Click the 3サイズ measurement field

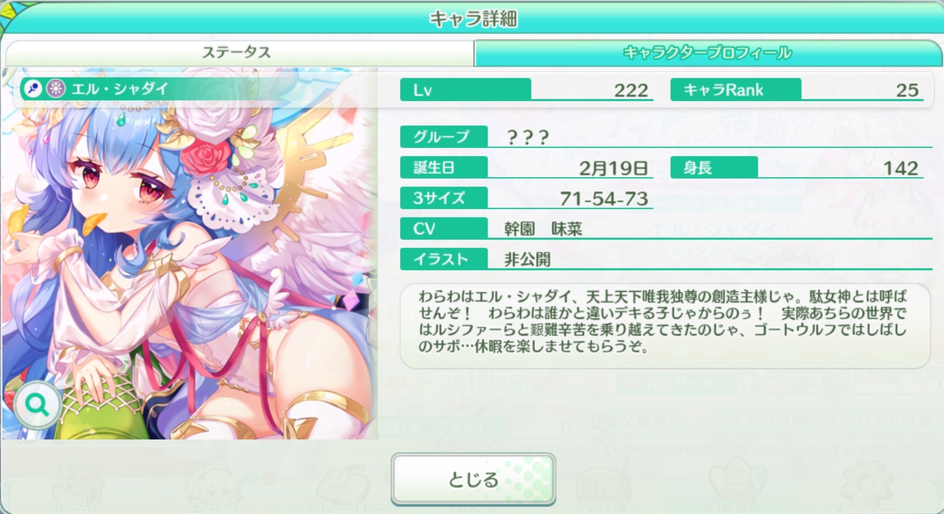(x=527, y=198)
